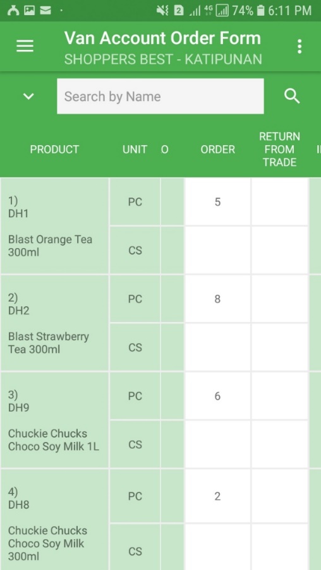Select the UNIT column header
This screenshot has height=570, width=321.
coord(135,150)
